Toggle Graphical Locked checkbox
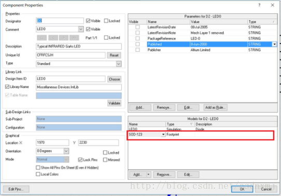 tap(105, 152)
